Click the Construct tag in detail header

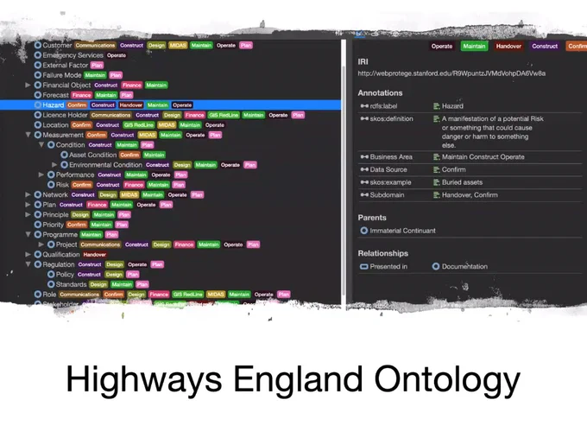click(545, 46)
